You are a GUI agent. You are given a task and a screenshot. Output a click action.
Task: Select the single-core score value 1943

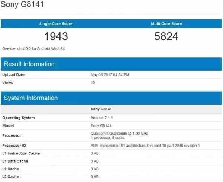coord(56,36)
